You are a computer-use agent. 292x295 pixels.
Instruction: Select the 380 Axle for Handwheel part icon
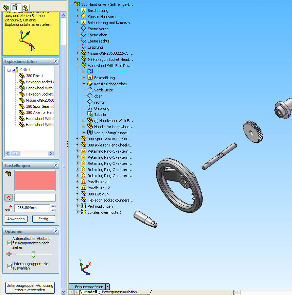point(84,145)
